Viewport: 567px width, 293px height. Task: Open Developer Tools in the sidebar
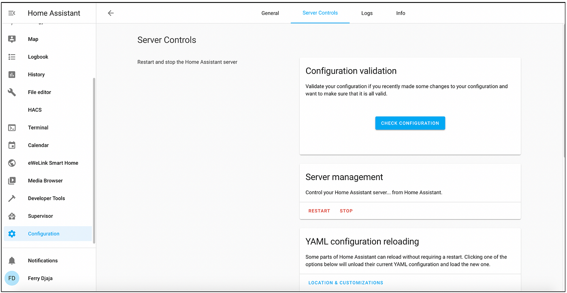click(48, 198)
